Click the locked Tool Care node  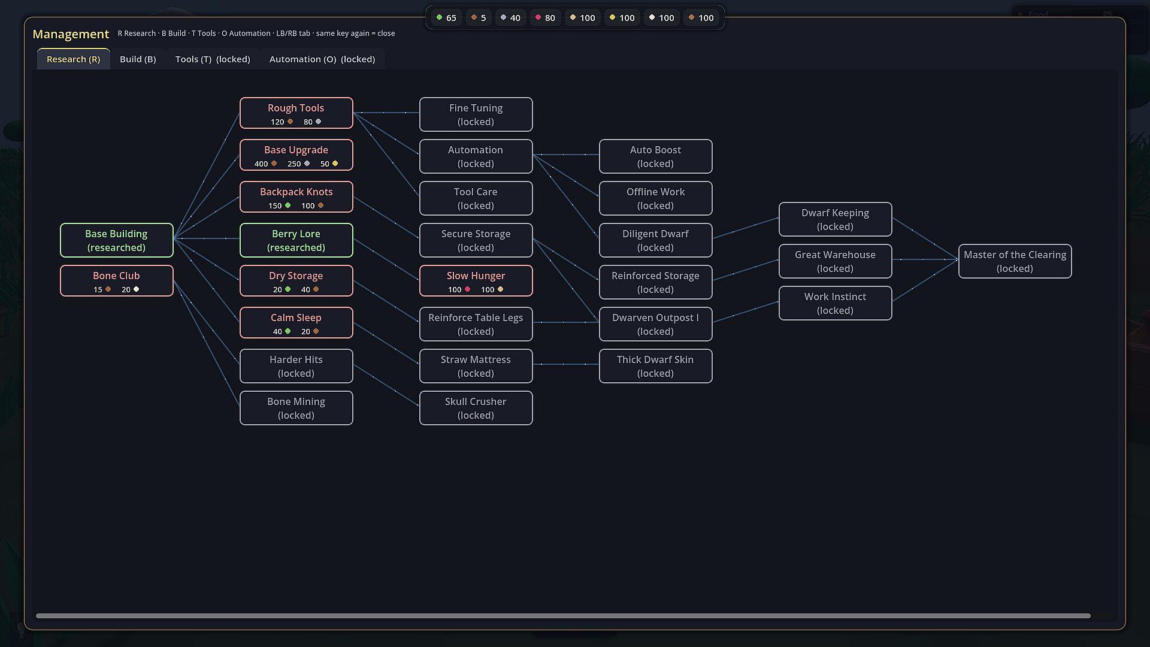pos(476,198)
